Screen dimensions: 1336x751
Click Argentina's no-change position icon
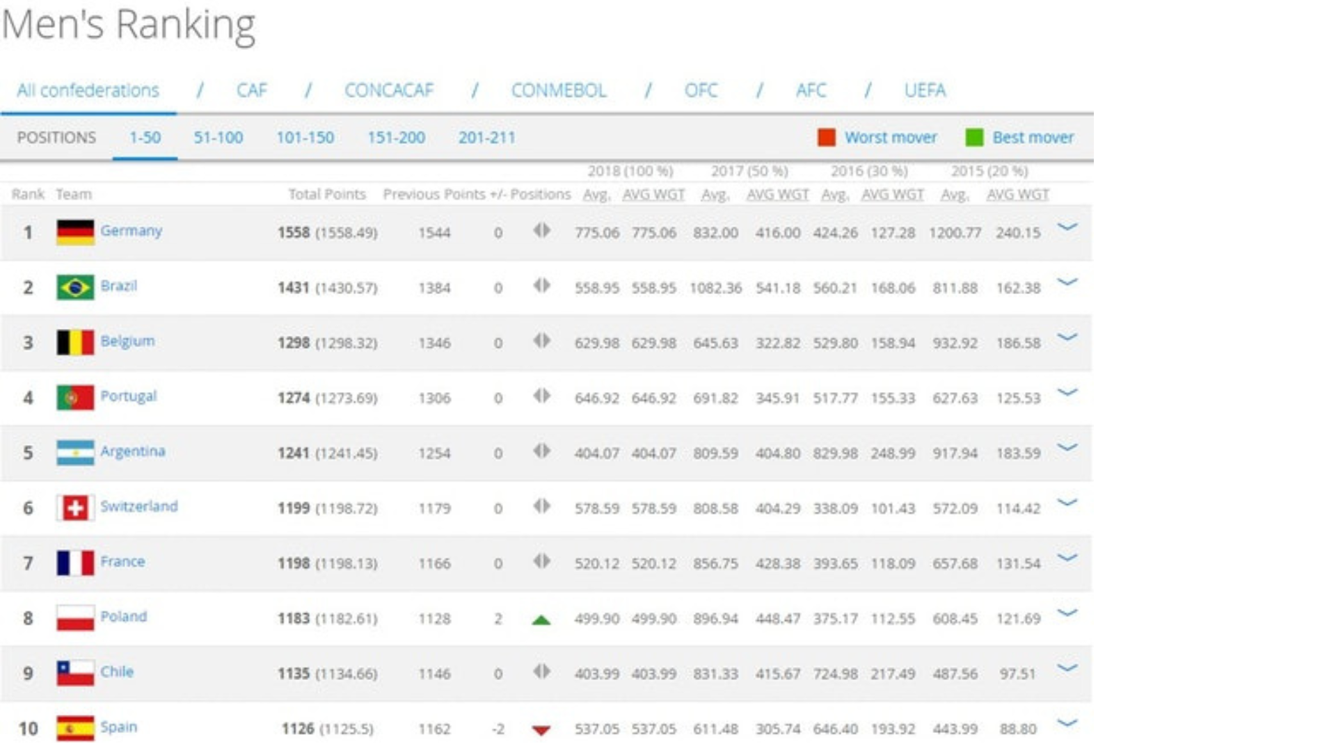pos(542,451)
